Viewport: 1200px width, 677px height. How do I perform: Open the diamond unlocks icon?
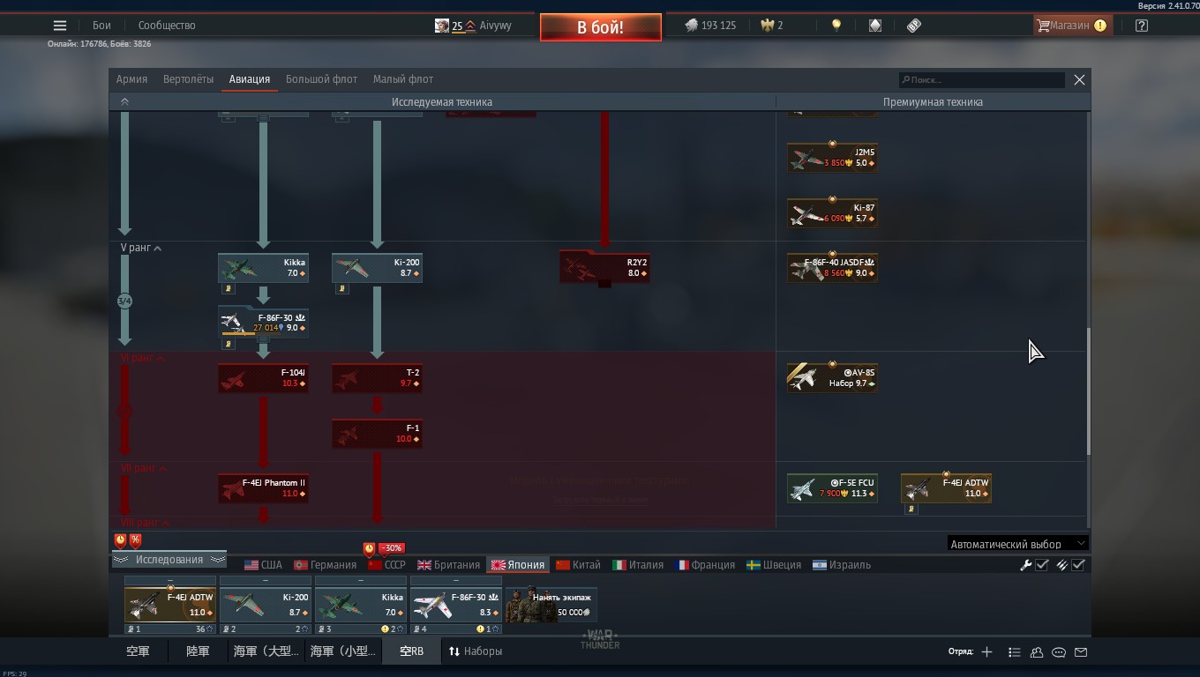[x=874, y=26]
